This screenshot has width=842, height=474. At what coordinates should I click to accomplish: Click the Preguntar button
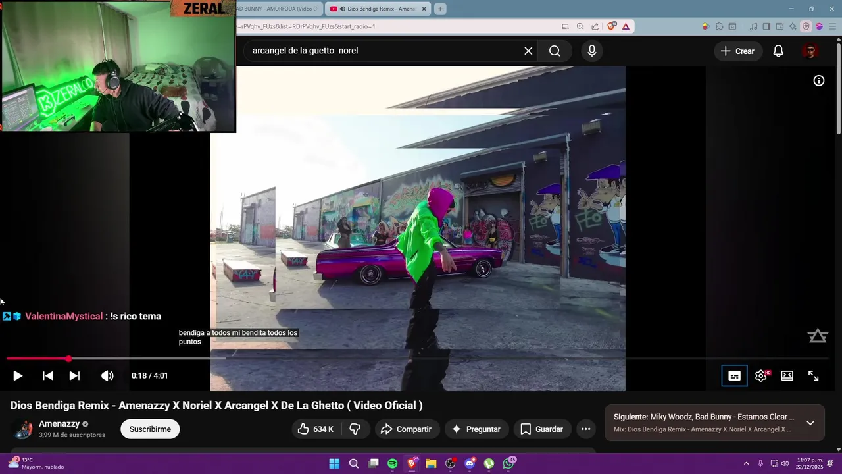(476, 429)
